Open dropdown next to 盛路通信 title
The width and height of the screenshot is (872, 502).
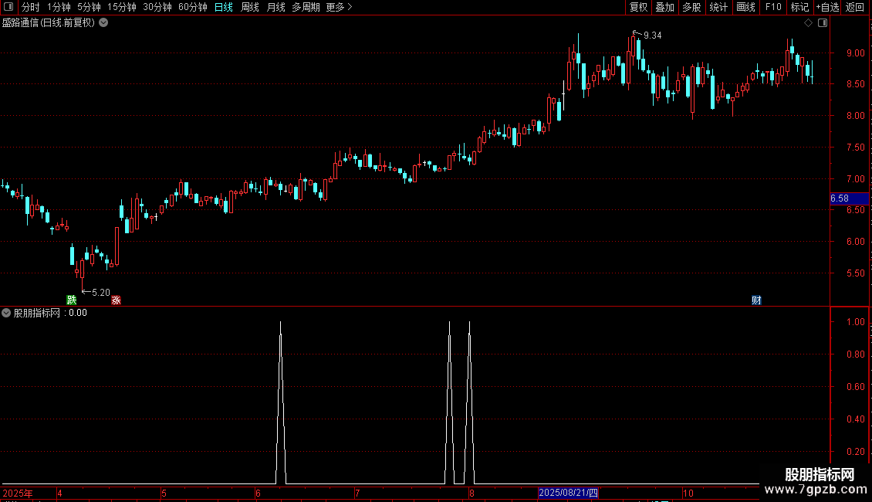[x=103, y=23]
